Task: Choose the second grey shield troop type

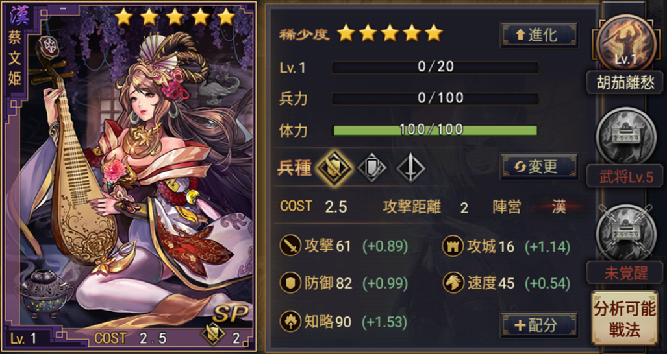Action: pos(371,168)
